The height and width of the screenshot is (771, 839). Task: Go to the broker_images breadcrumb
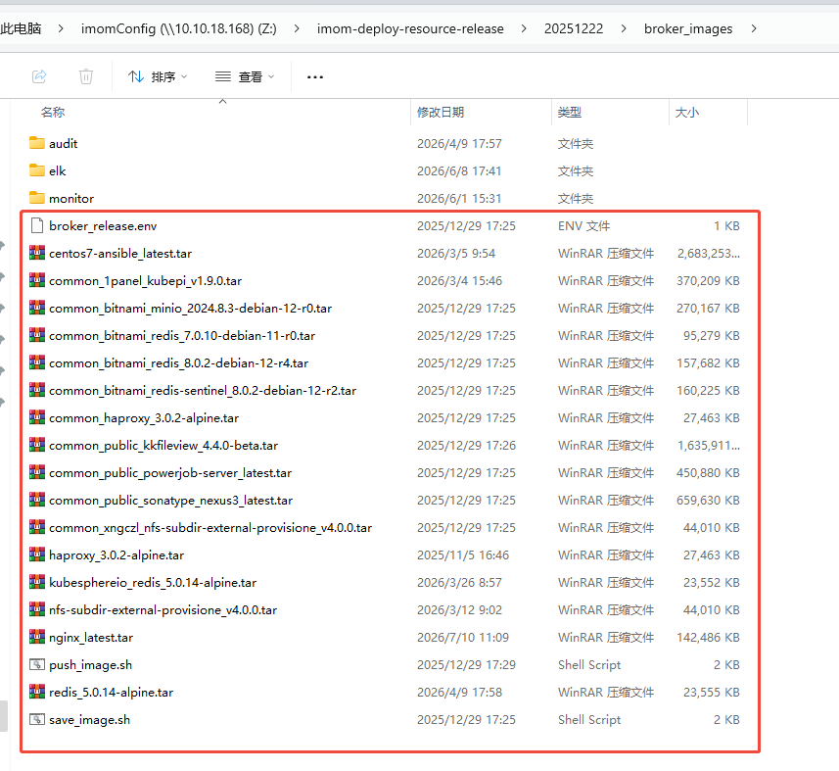[688, 28]
